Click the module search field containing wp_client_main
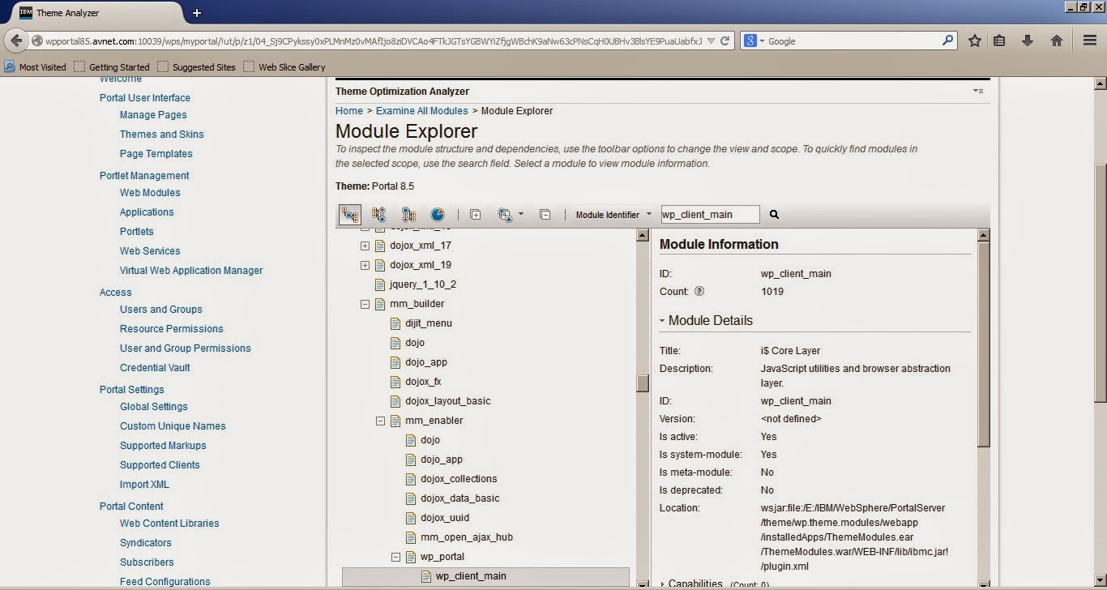1107x590 pixels. [711, 215]
